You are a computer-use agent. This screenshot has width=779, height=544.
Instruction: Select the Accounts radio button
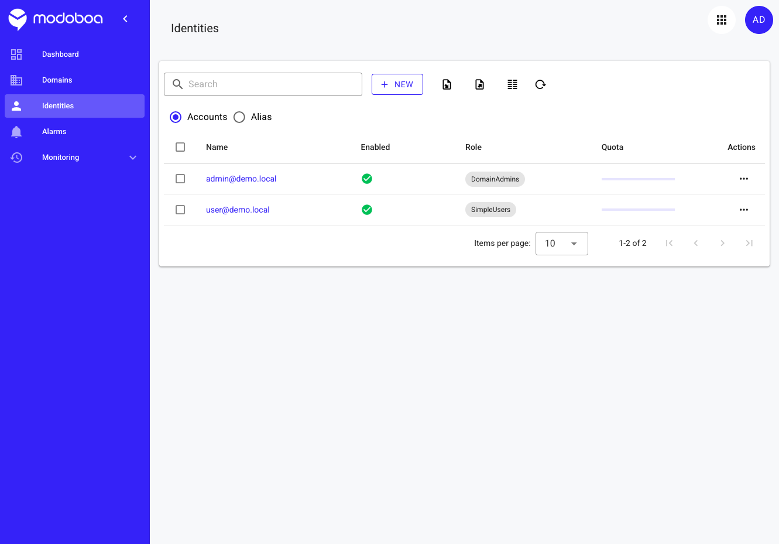tap(176, 117)
